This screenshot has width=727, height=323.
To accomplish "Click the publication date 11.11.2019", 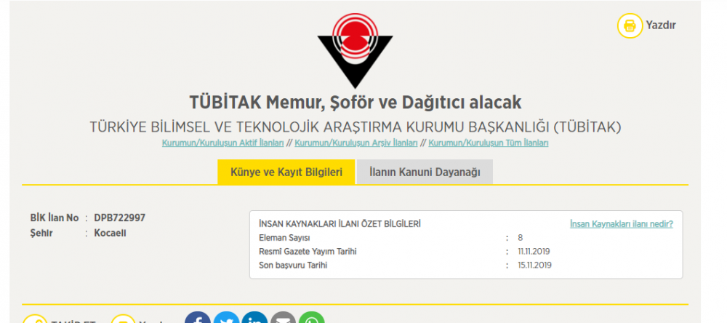I will (534, 252).
